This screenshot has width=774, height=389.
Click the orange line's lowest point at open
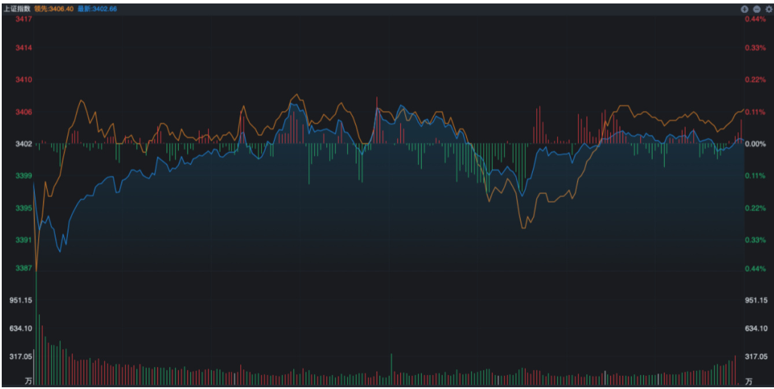tap(36, 270)
